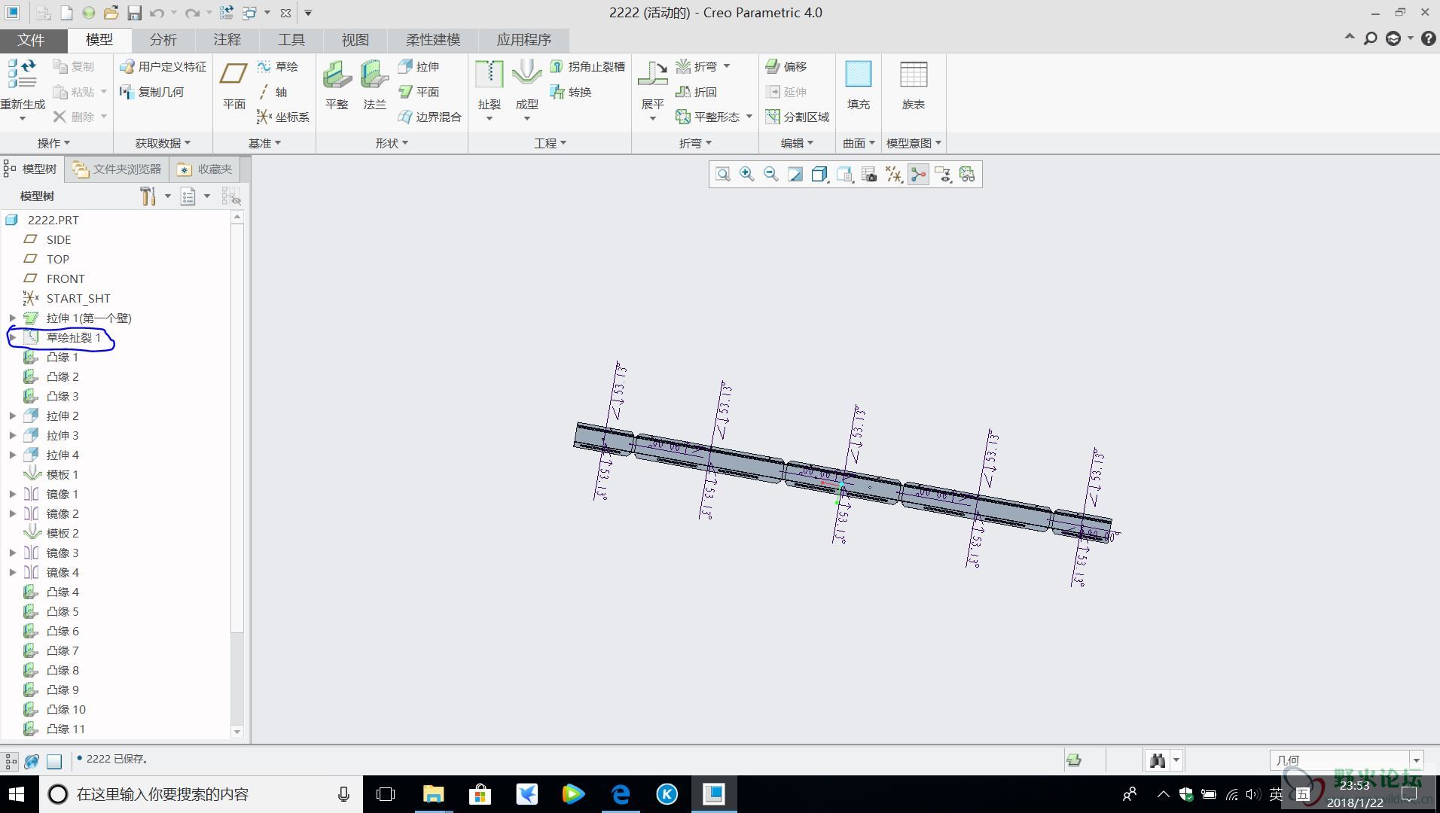1440x813 pixels.
Task: Open File Explorer from taskbar
Action: coord(433,794)
